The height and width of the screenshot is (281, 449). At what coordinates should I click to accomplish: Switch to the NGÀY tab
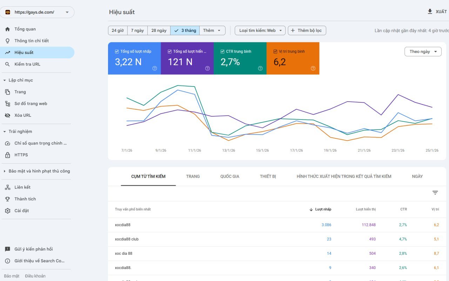[417, 176]
